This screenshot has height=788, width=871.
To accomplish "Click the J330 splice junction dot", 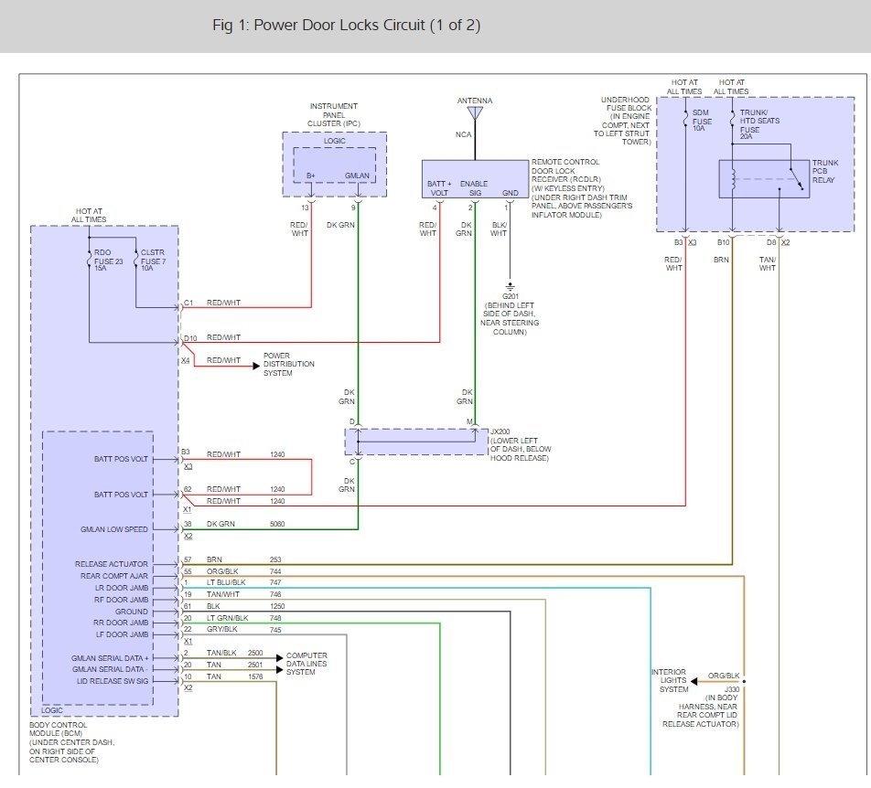I will pos(745,681).
